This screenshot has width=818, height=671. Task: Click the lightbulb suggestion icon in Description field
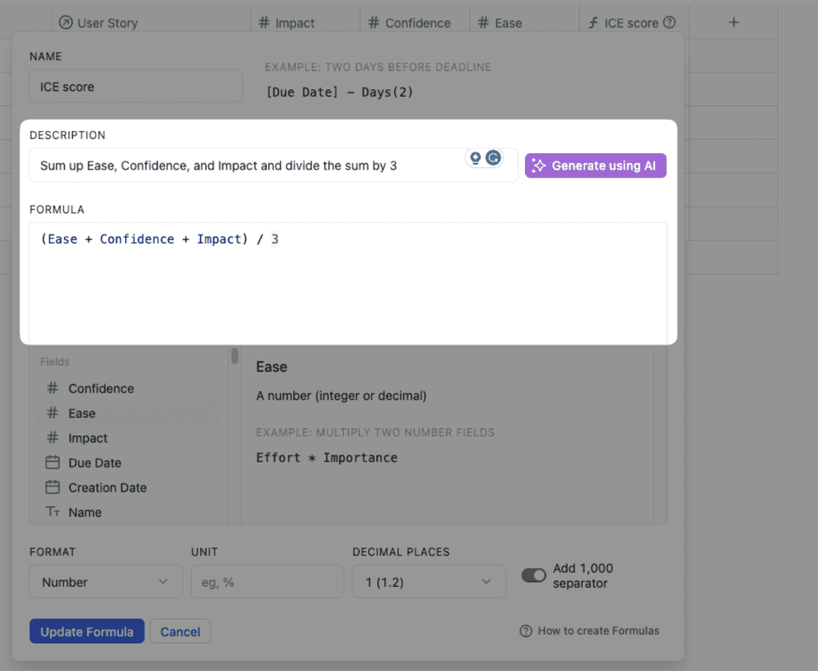474,158
